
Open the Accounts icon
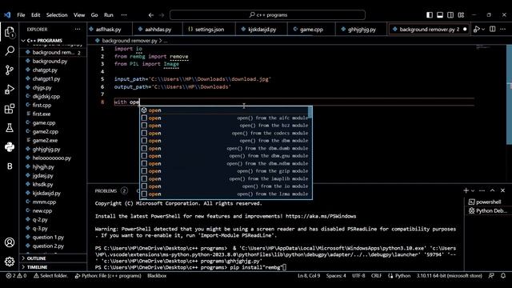[x=10, y=242]
